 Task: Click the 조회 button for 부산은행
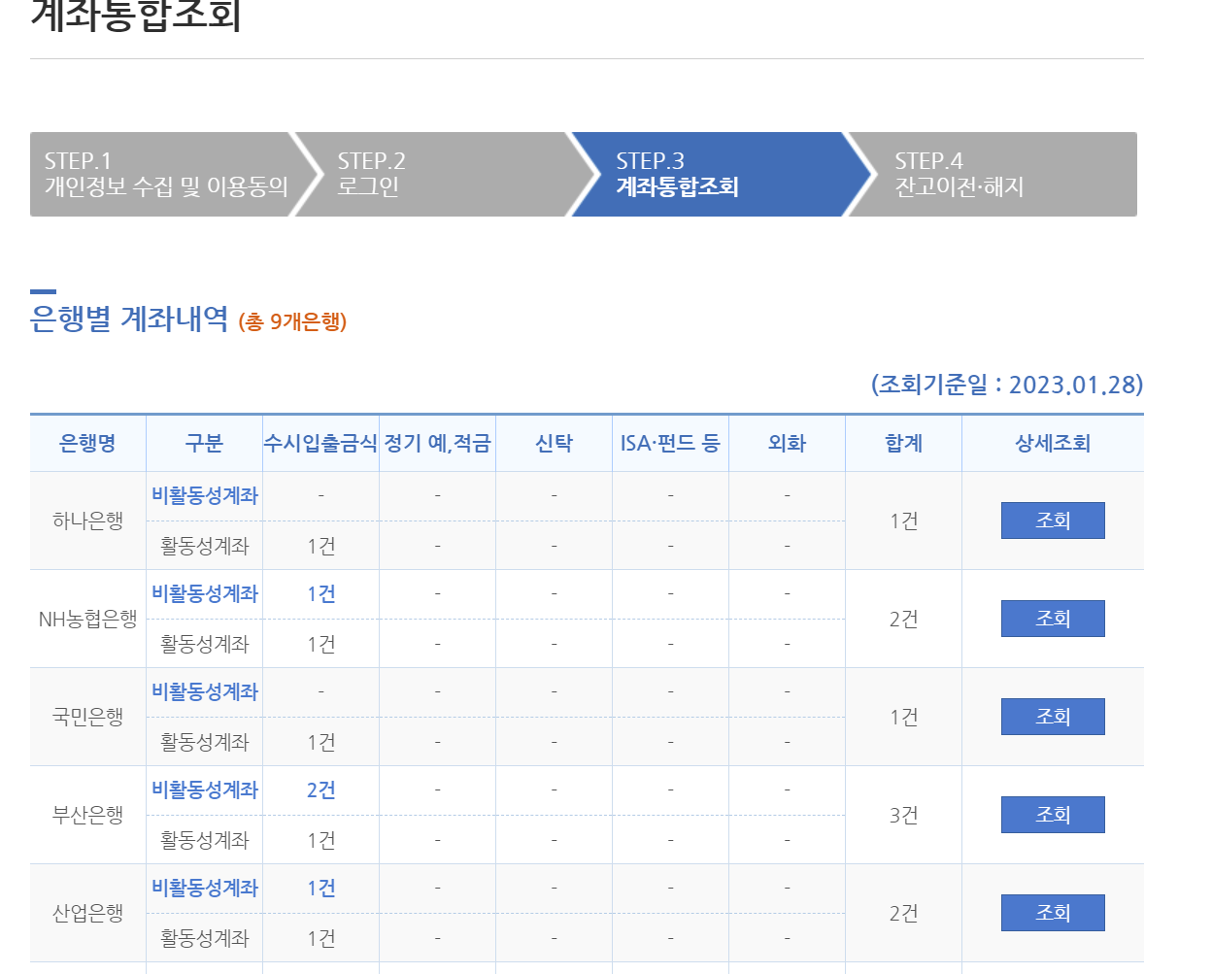point(1052,815)
